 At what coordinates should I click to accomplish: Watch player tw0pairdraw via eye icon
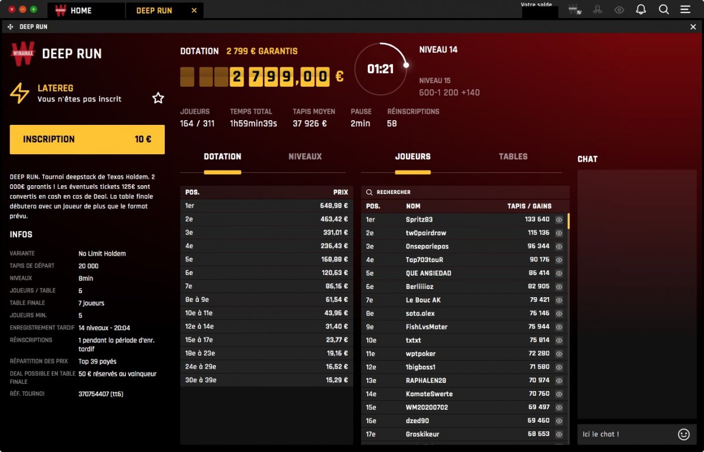[559, 233]
